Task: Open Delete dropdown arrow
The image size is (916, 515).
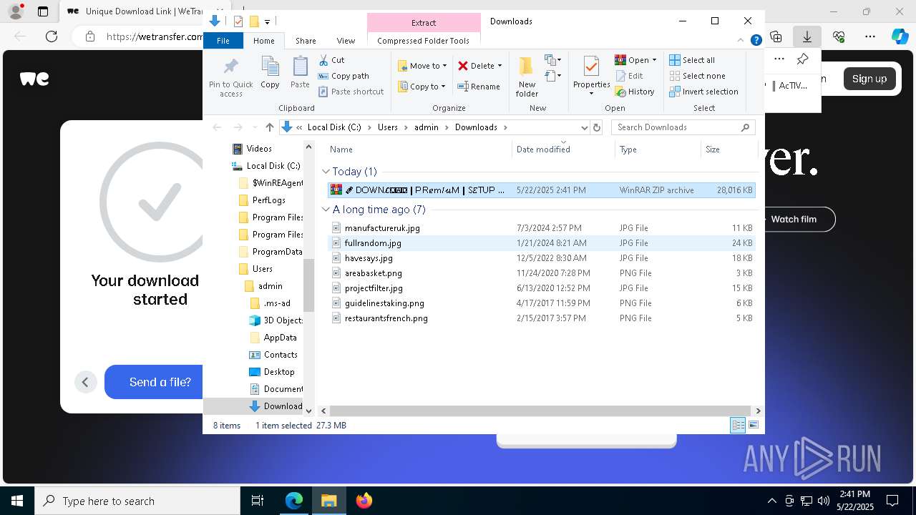Action: [500, 66]
